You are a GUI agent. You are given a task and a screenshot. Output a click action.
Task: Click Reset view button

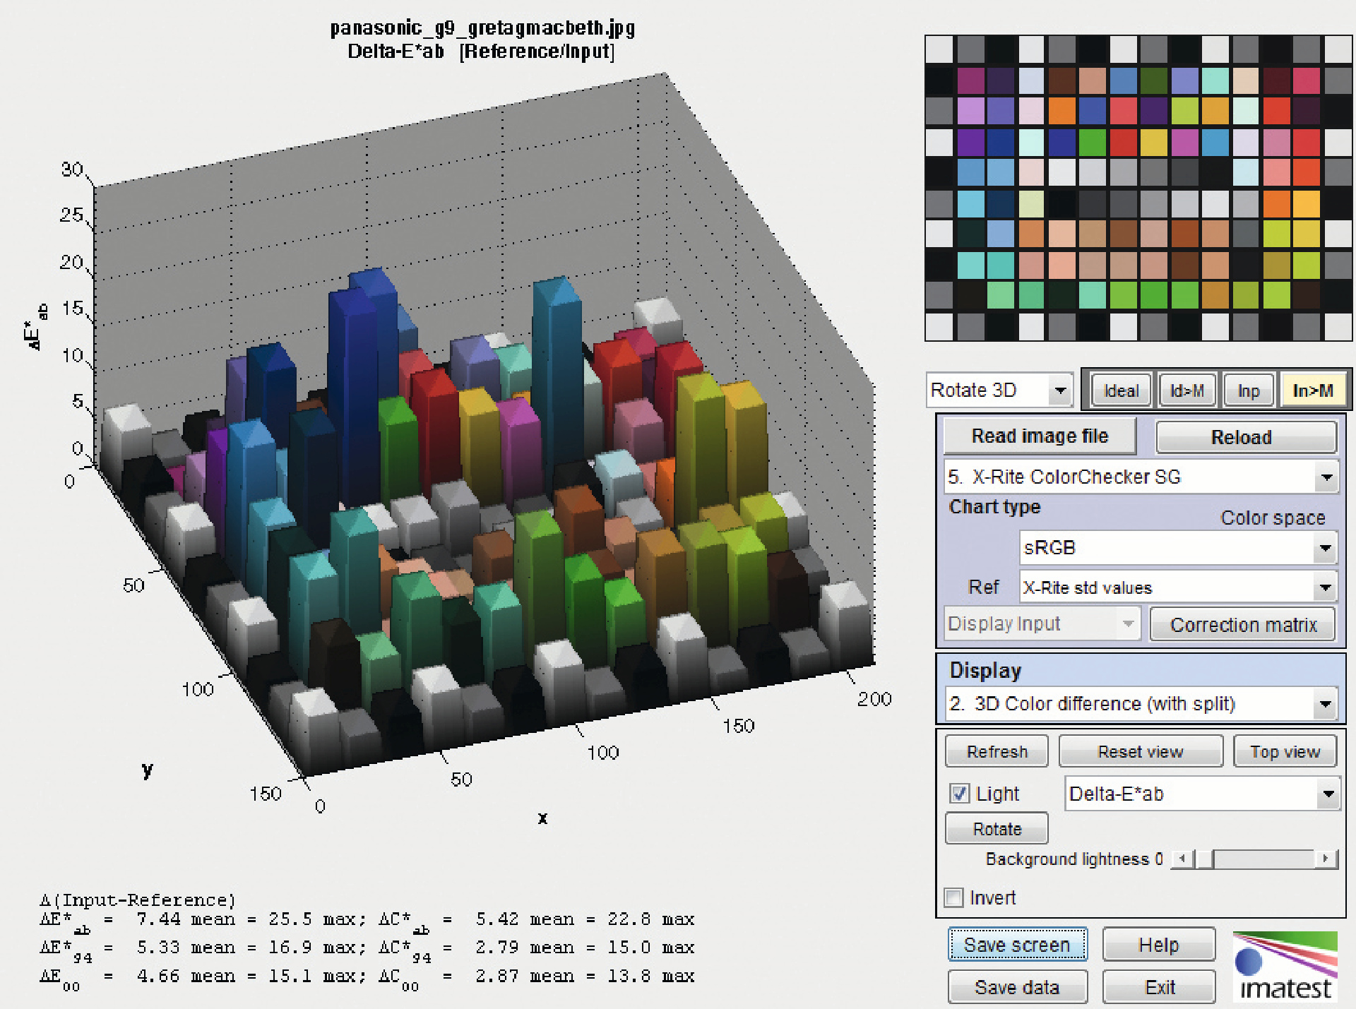click(1141, 751)
